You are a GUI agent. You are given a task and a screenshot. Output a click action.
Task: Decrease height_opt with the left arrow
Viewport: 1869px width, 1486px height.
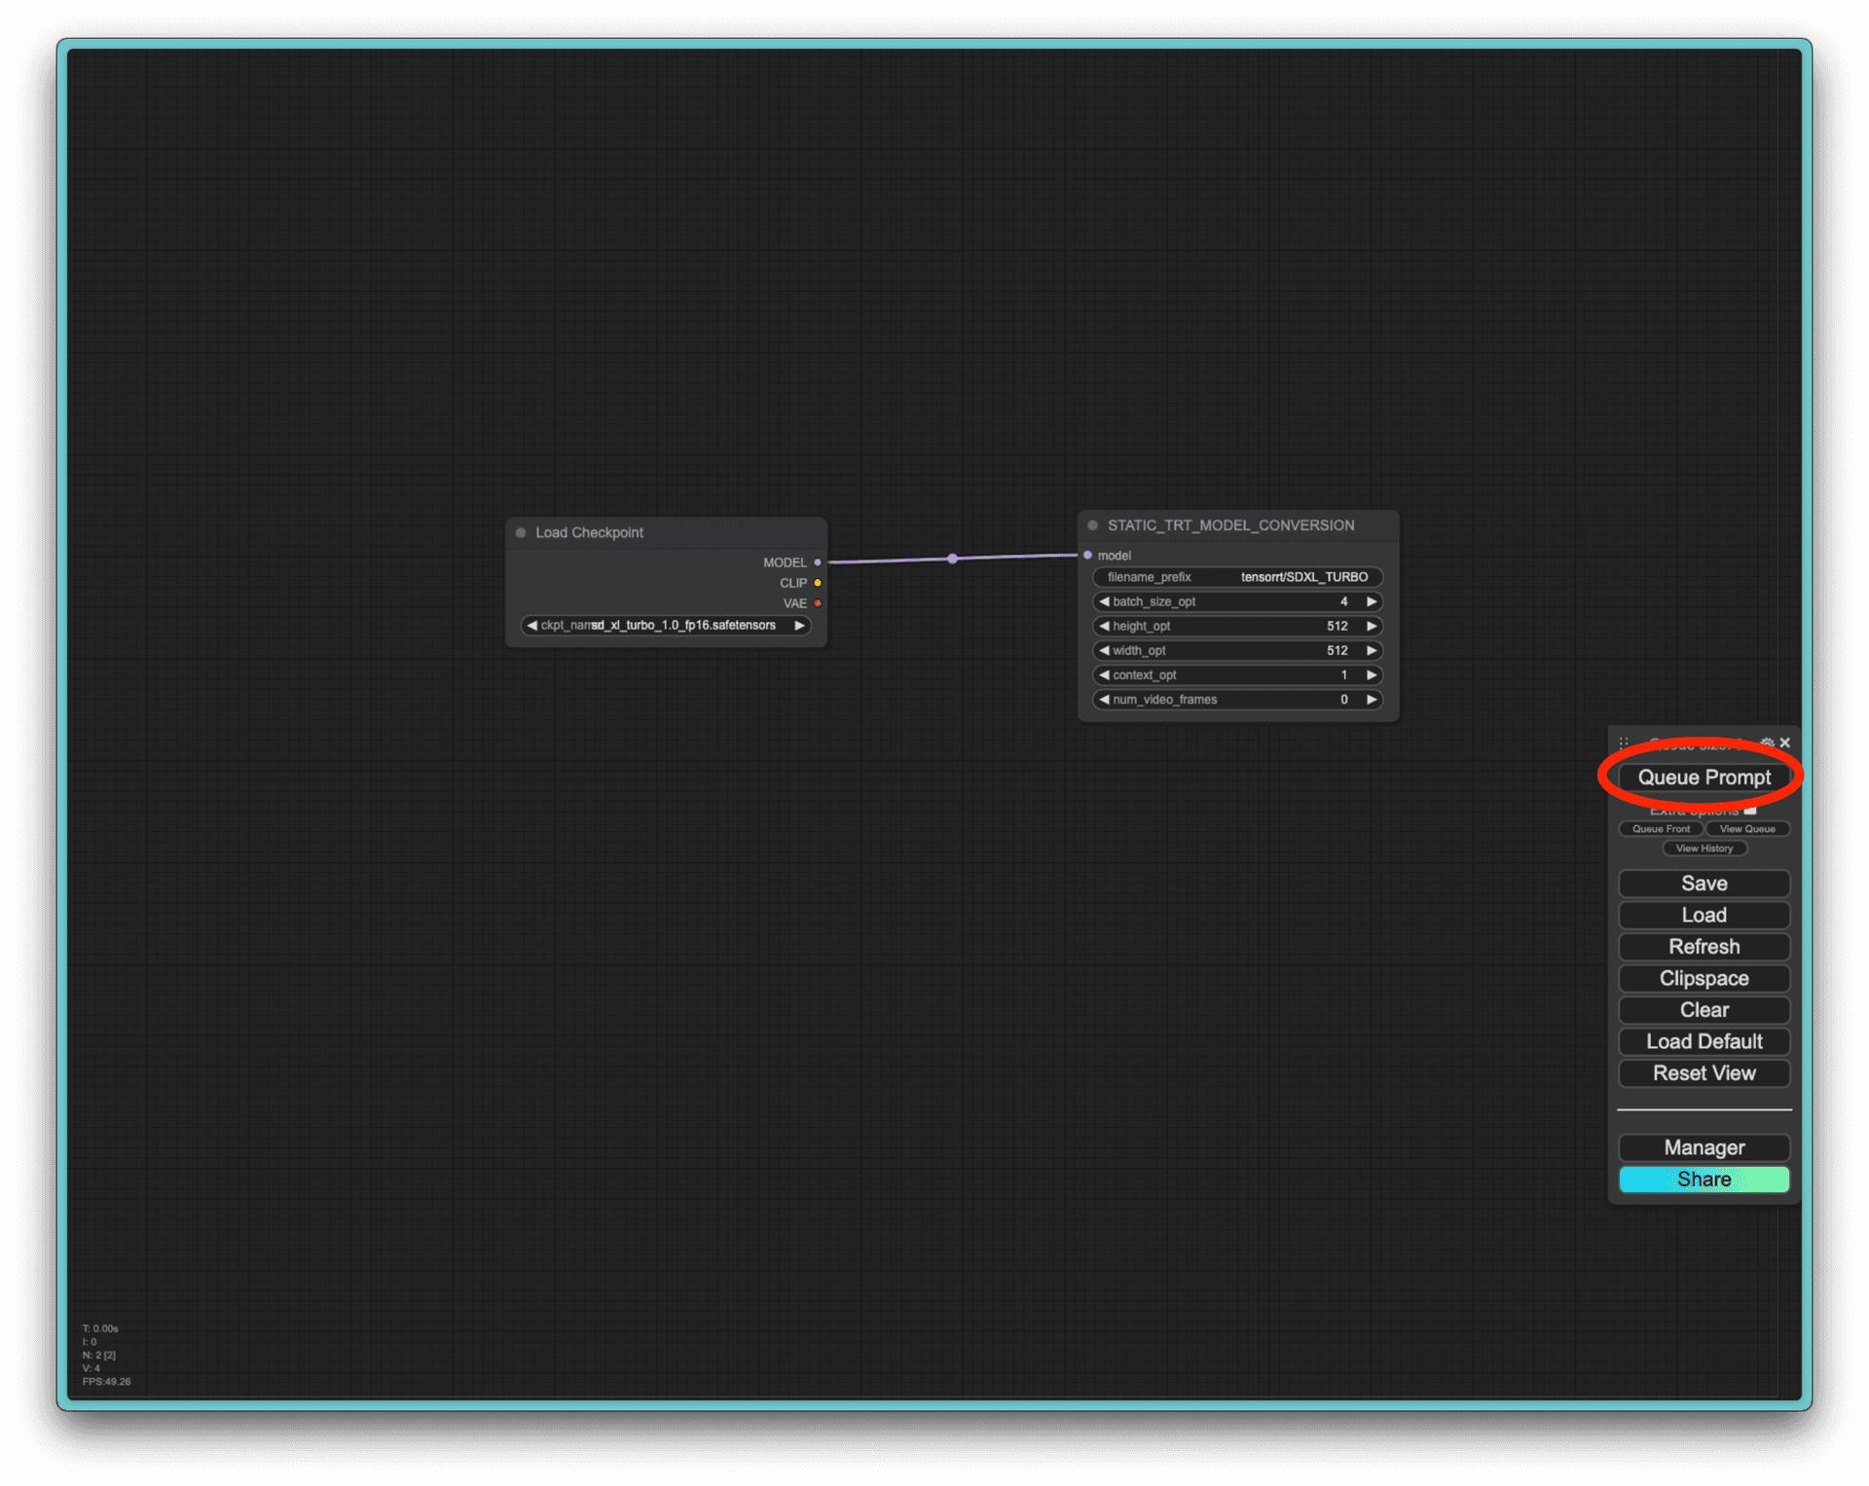[x=1104, y=626]
